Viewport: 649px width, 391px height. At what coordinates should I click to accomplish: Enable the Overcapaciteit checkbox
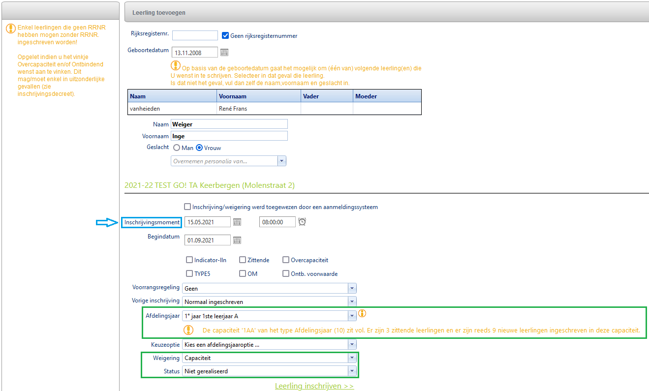tap(286, 260)
